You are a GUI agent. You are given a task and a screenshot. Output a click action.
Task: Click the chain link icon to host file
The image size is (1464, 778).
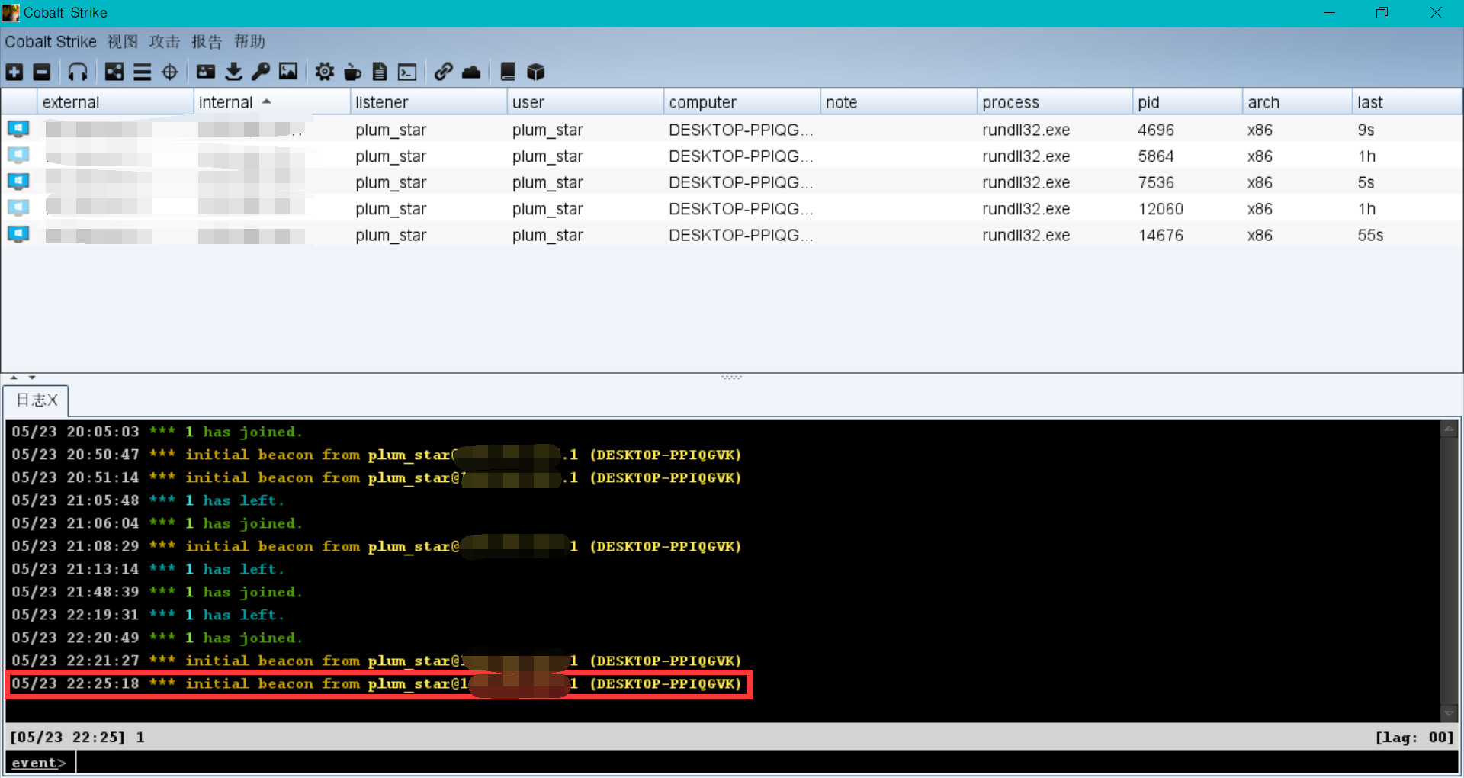point(444,72)
